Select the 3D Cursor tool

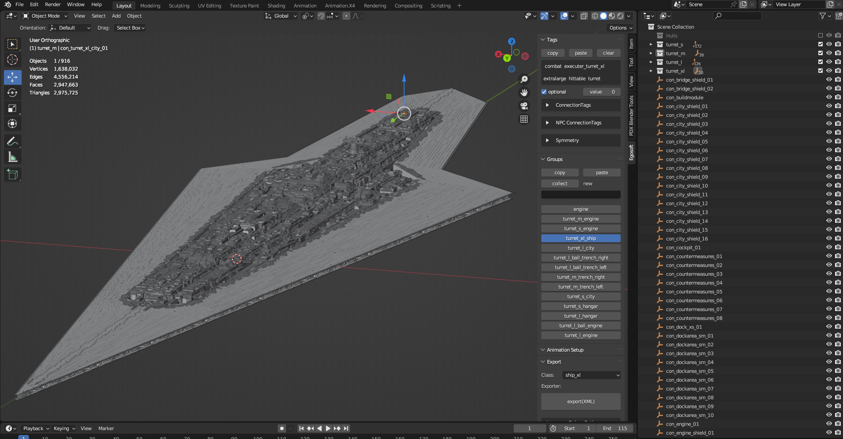pyautogui.click(x=12, y=60)
